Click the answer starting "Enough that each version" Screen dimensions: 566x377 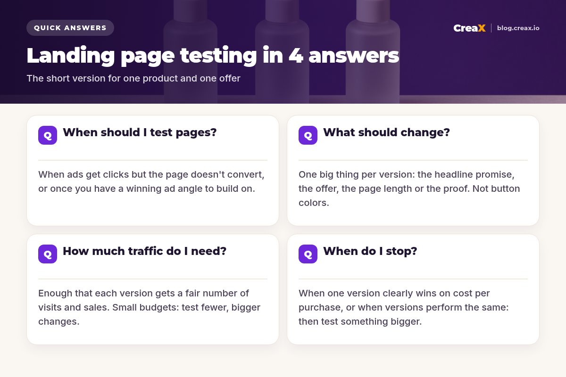[x=150, y=307]
